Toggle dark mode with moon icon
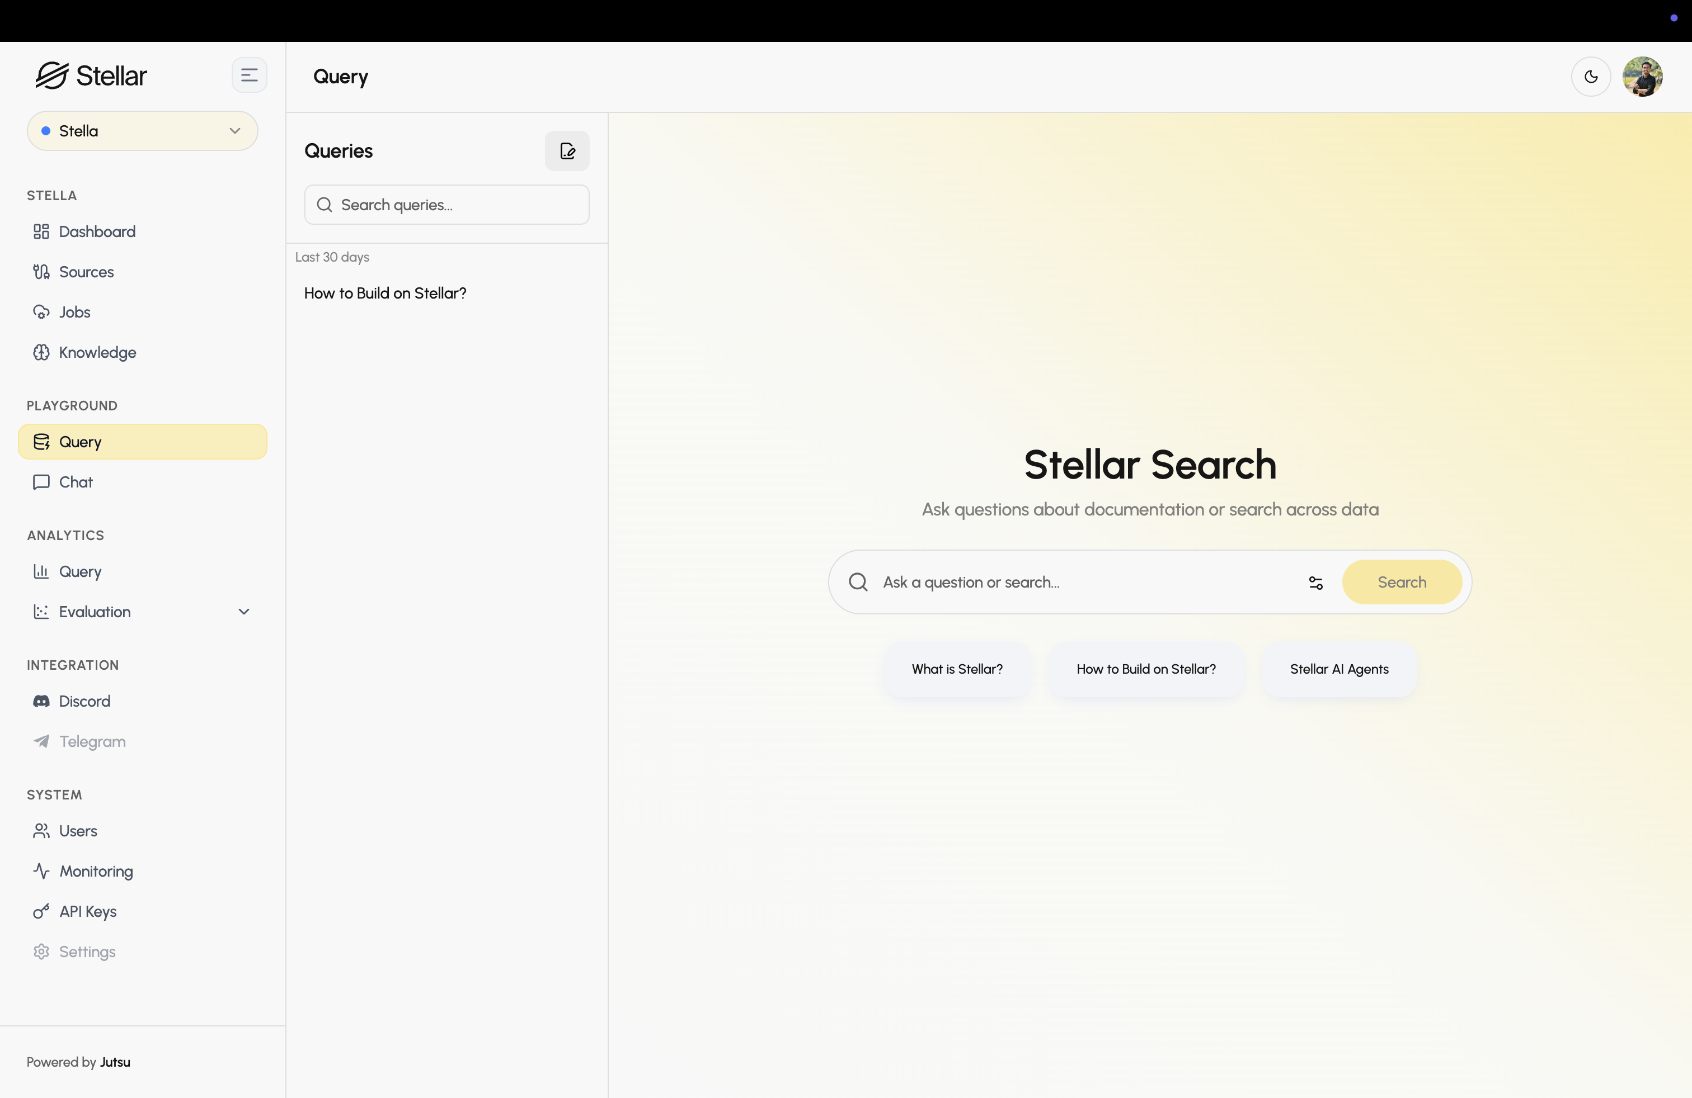Screen dimensions: 1692x1098 (x=1590, y=77)
